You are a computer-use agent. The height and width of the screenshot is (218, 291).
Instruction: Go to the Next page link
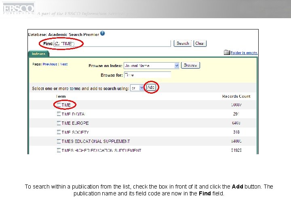click(x=64, y=64)
